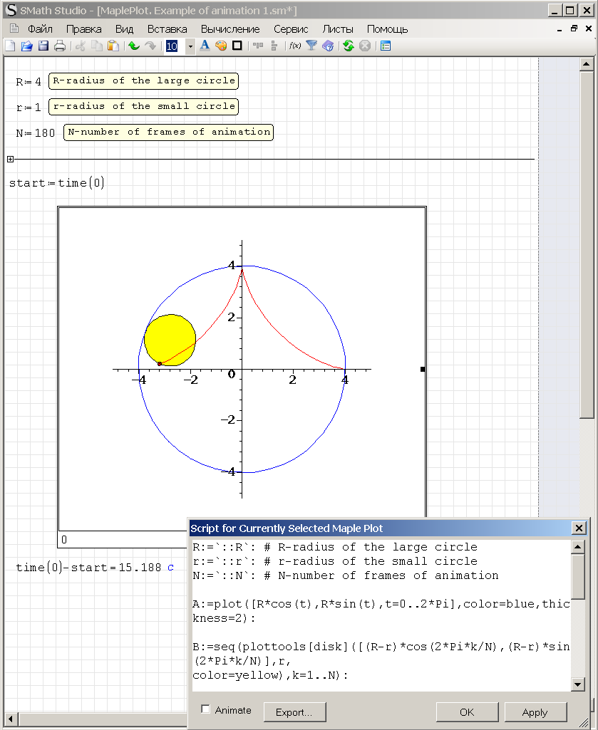Click the New document icon
Viewport: 598px width, 730px height.
point(10,46)
